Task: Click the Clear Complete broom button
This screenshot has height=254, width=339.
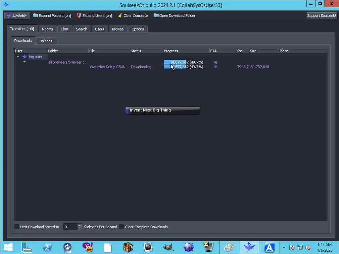Action: click(133, 16)
